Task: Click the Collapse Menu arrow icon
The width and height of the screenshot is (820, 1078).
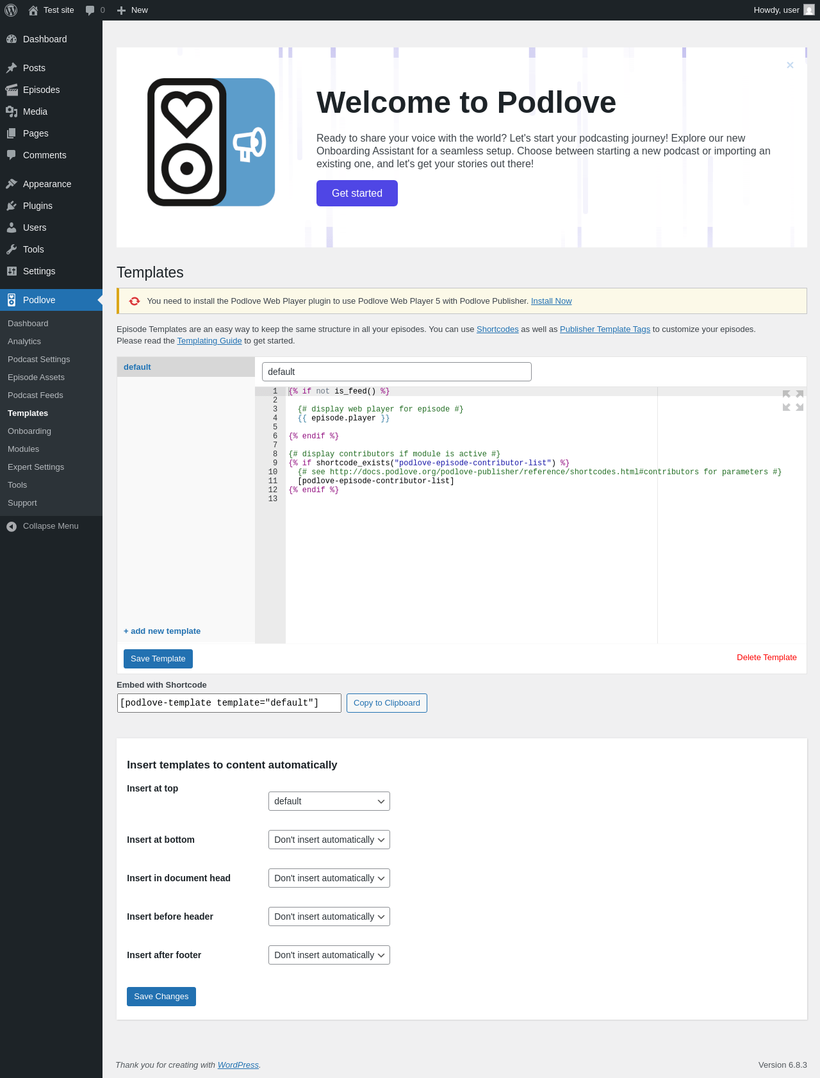Action: tap(12, 526)
